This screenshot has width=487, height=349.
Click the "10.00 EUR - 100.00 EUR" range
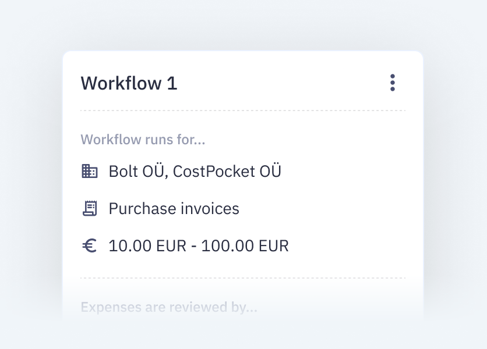tap(199, 245)
